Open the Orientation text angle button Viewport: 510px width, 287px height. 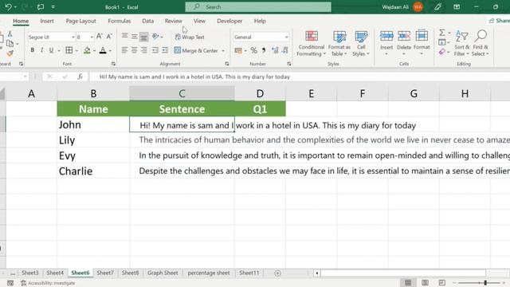[156, 37]
